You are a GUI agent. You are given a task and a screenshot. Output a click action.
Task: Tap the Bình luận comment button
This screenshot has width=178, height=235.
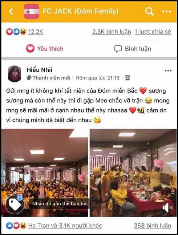[x=133, y=49]
